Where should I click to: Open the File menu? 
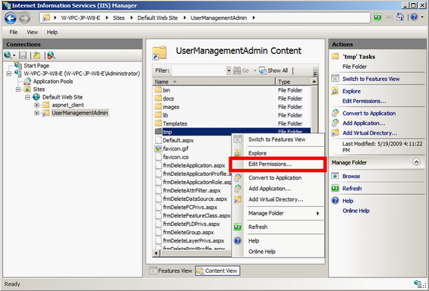click(14, 33)
